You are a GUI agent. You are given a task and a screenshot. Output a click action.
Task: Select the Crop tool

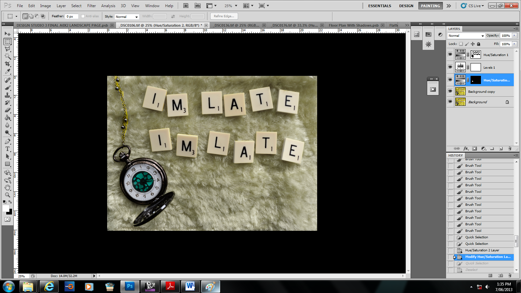tap(7, 64)
